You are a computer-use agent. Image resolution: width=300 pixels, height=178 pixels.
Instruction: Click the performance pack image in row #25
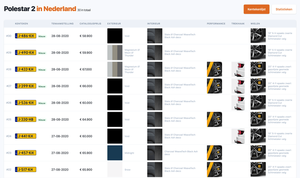pos(214,119)
